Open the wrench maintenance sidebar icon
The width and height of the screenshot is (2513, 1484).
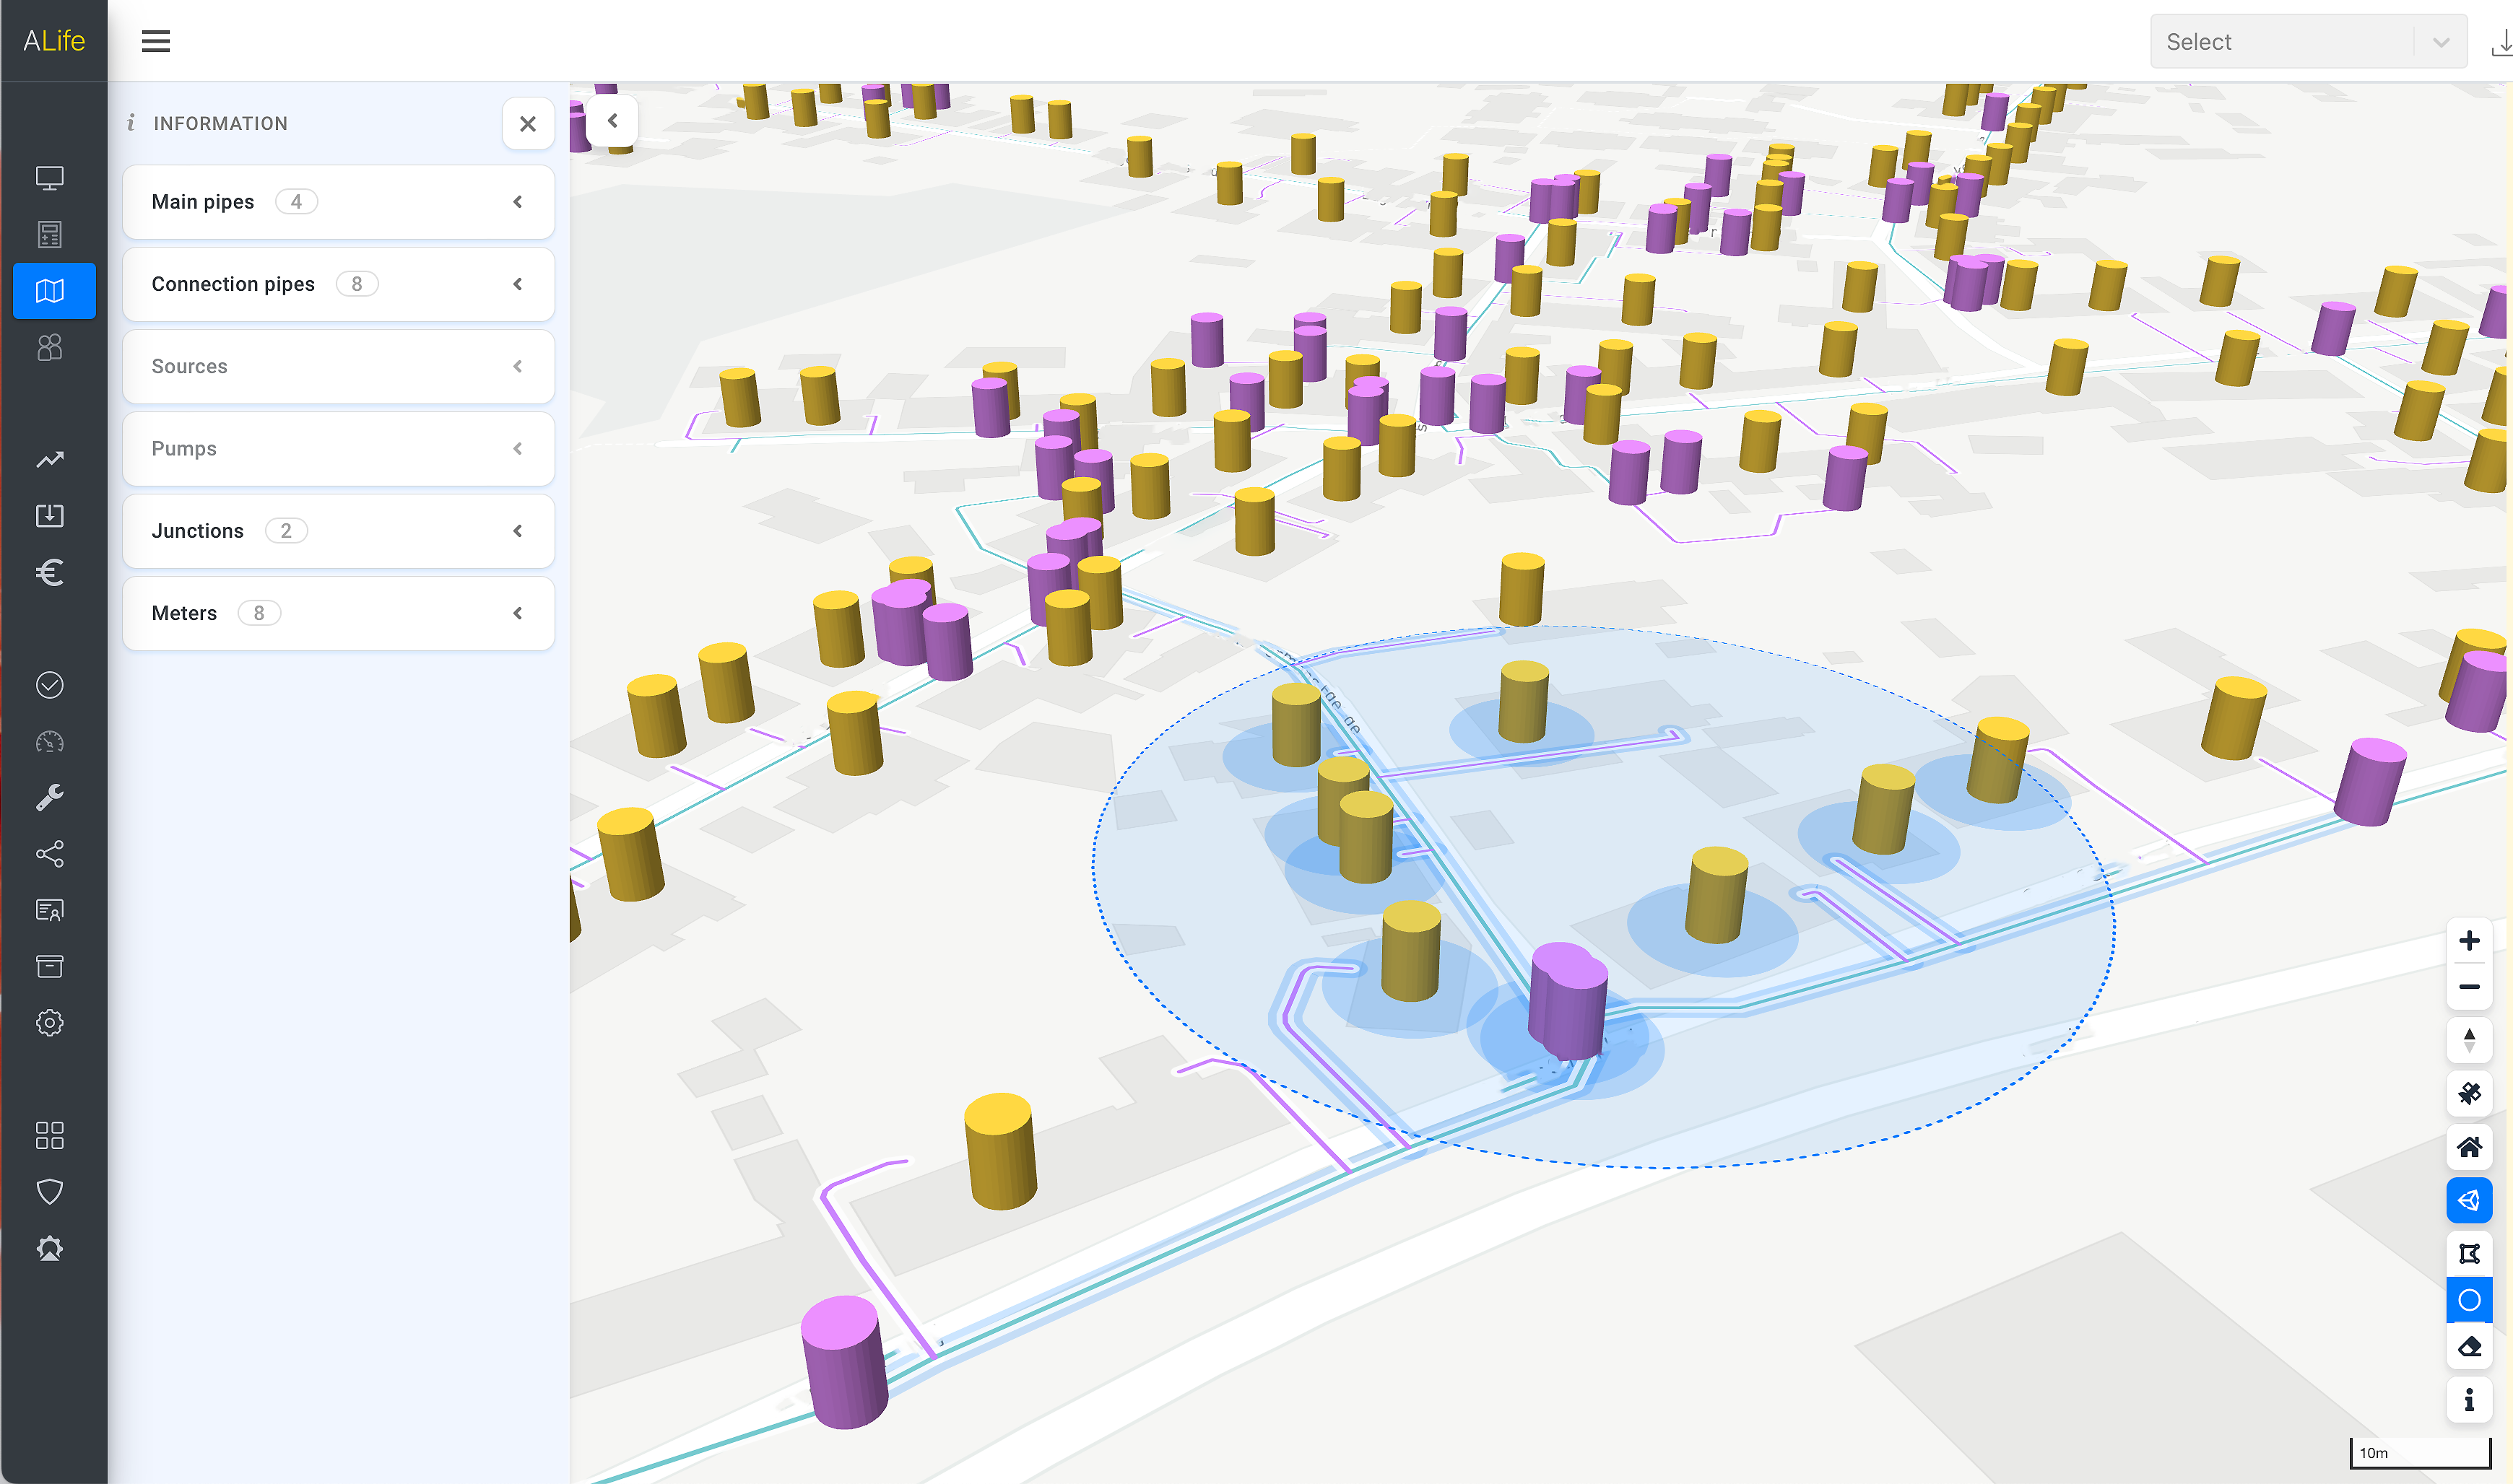[50, 797]
